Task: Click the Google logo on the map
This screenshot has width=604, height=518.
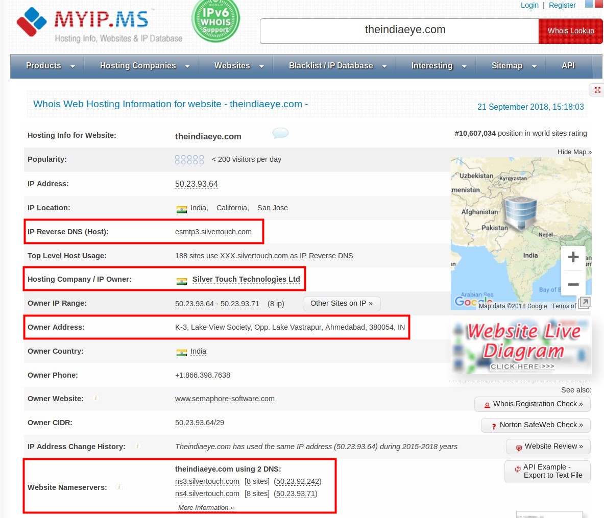Action: [473, 301]
